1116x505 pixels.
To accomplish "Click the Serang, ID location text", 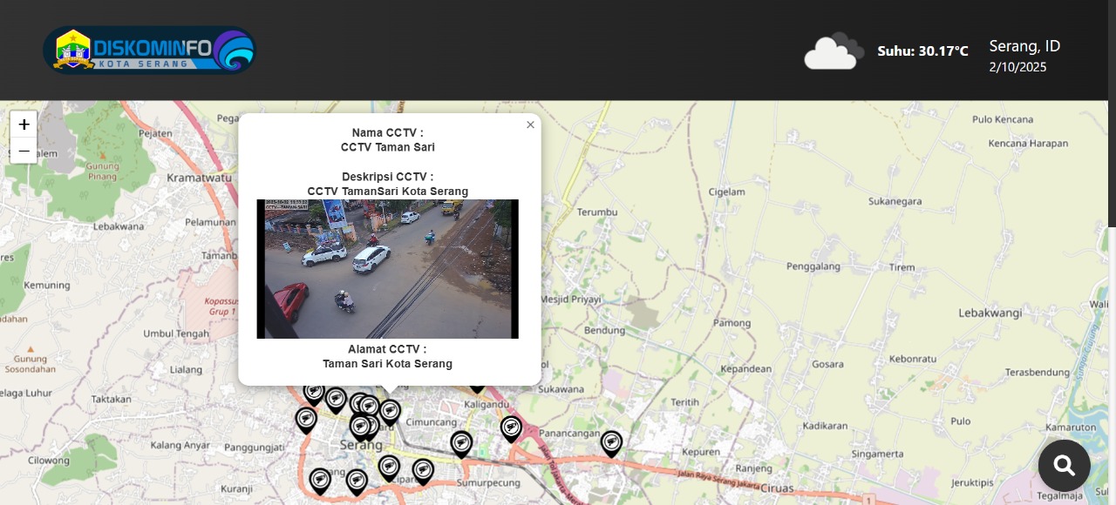I will (1024, 46).
